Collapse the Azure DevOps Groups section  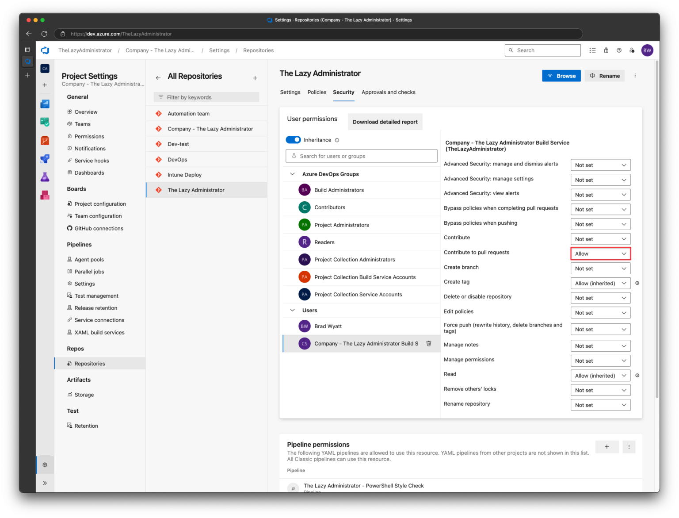[x=292, y=174]
